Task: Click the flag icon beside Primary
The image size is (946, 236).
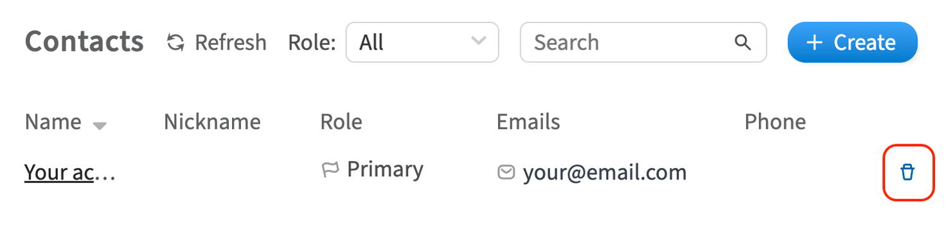Action: (x=330, y=170)
